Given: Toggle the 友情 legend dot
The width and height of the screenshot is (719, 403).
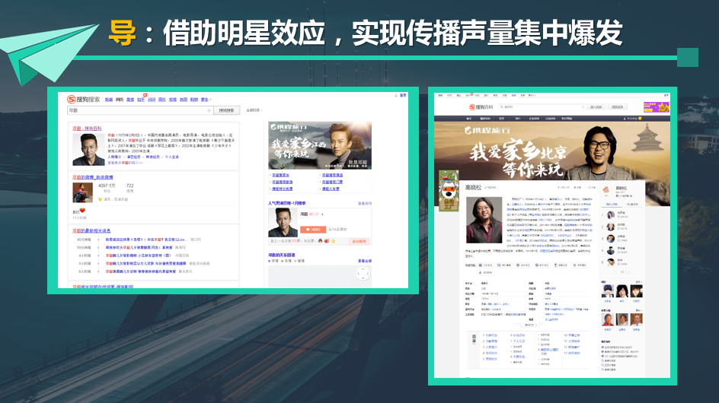Looking at the screenshot, I should [282, 261].
